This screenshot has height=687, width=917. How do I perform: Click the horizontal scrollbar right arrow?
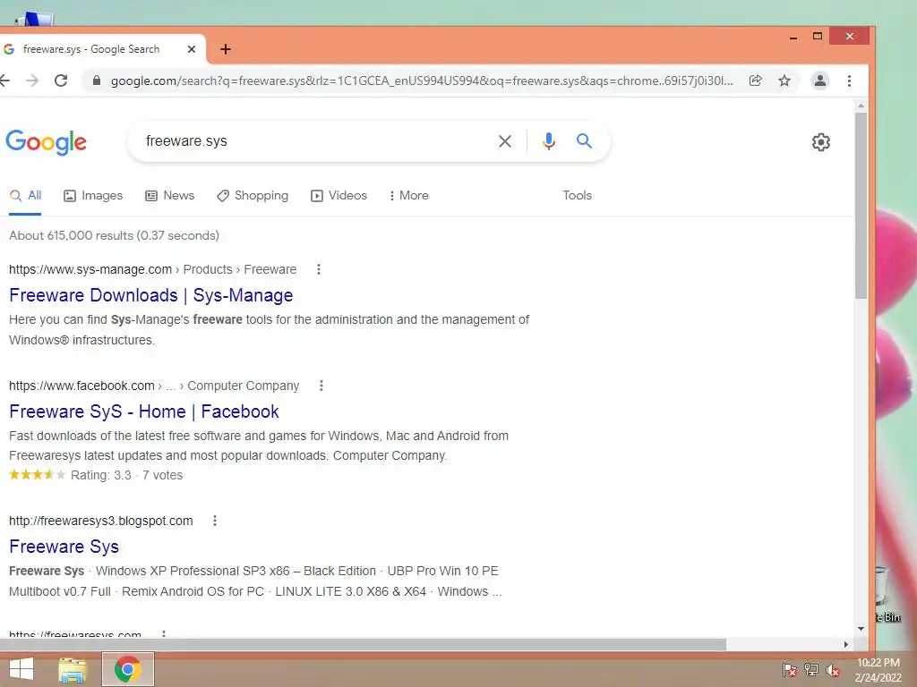point(845,644)
